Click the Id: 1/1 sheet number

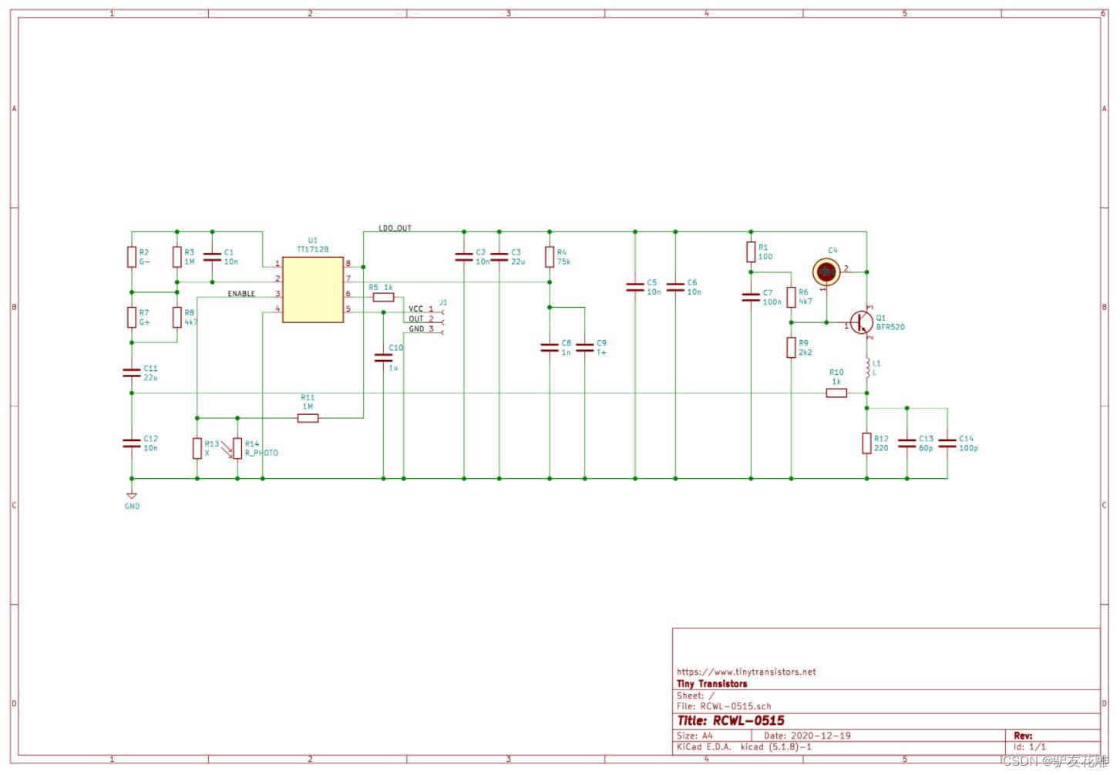tap(1030, 747)
